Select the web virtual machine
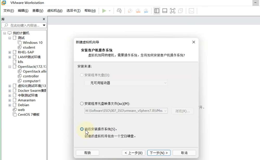The image size is (260, 160). click(x=21, y=110)
